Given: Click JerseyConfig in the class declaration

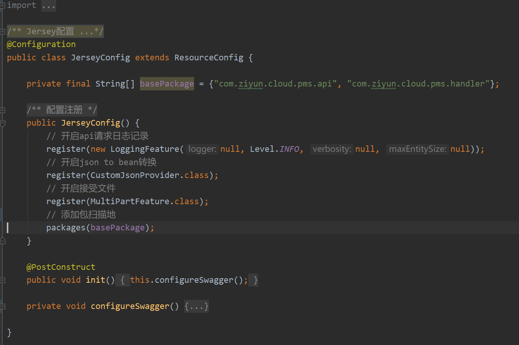Looking at the screenshot, I should (x=100, y=58).
